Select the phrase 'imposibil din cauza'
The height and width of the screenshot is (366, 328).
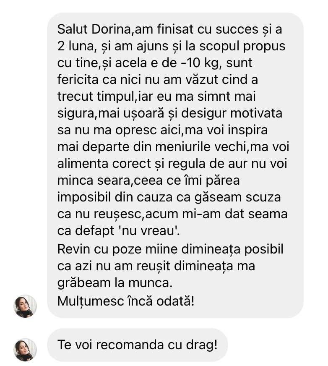coord(115,197)
